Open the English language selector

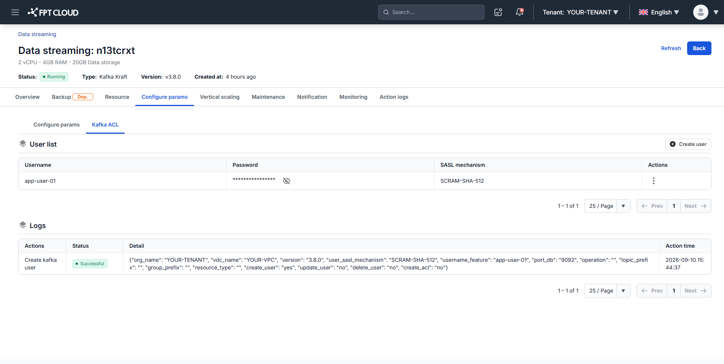tap(659, 12)
